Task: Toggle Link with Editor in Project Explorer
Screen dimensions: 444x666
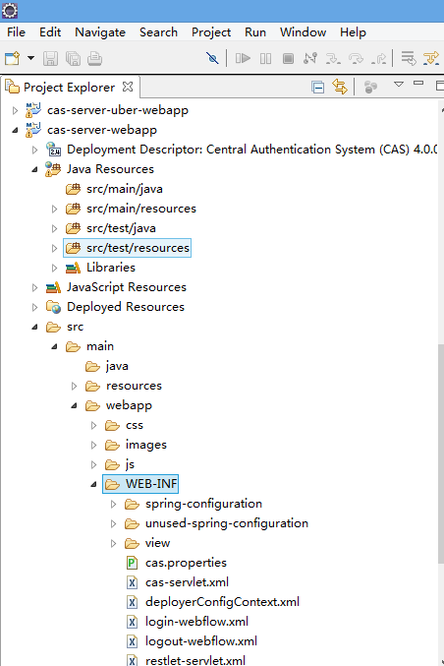Action: click(340, 87)
